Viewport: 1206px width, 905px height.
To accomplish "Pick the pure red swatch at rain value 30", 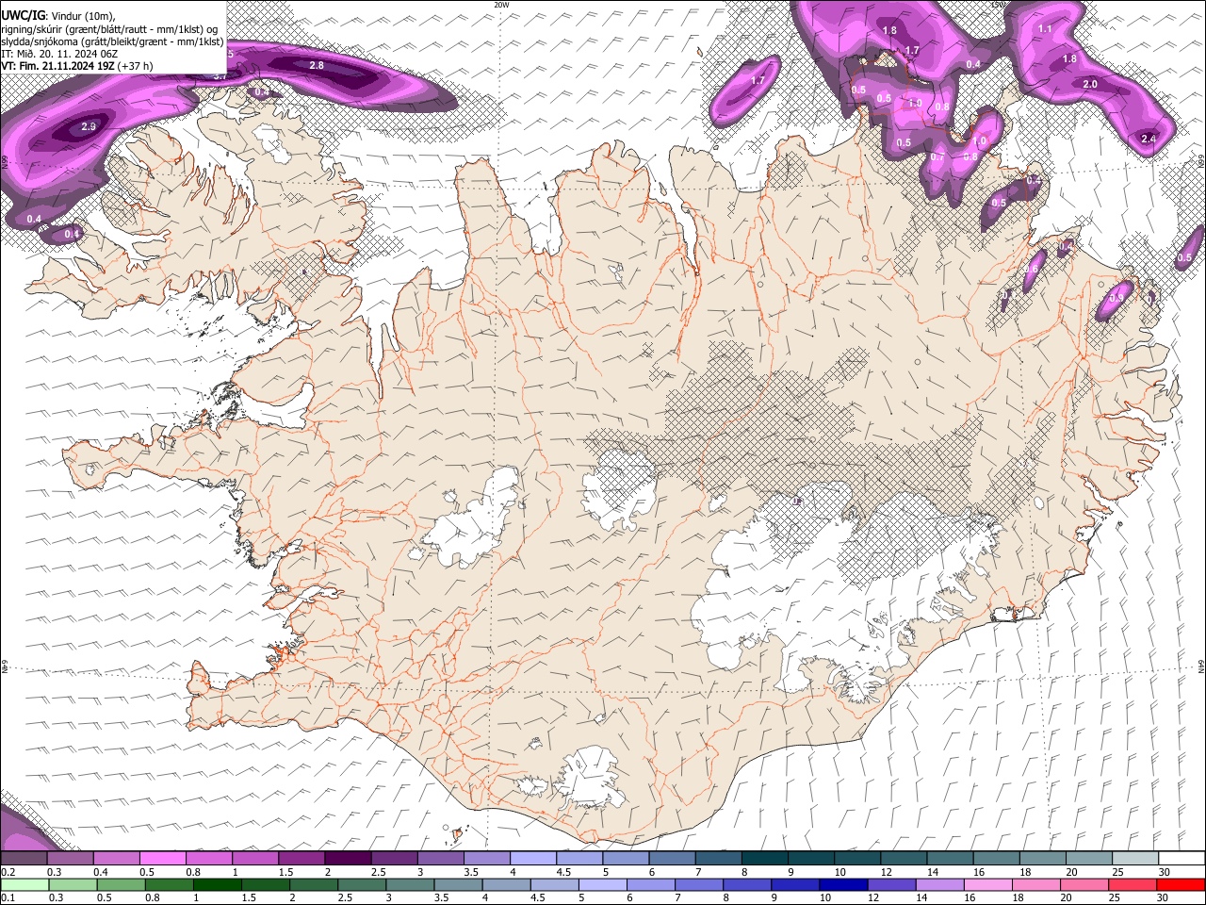I will [1181, 884].
